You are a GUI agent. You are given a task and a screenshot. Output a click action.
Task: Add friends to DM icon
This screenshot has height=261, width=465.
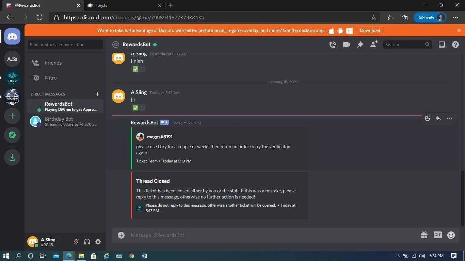pyautogui.click(x=374, y=45)
